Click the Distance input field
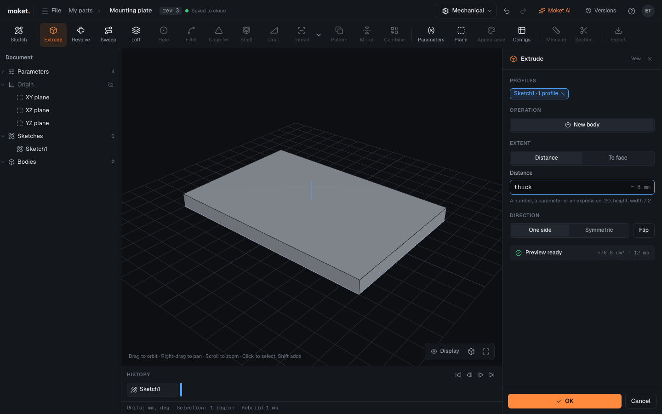The image size is (662, 414). click(x=582, y=187)
